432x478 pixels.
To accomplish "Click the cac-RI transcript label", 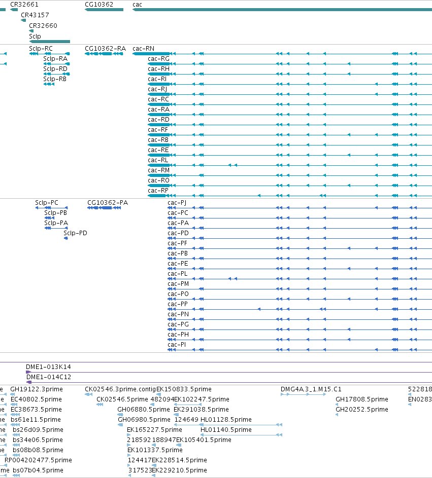I will (x=157, y=79).
